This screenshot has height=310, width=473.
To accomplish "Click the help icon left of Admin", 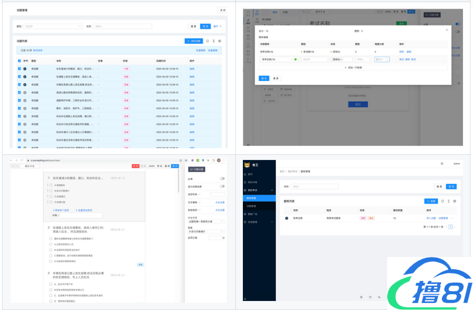I will (x=442, y=164).
